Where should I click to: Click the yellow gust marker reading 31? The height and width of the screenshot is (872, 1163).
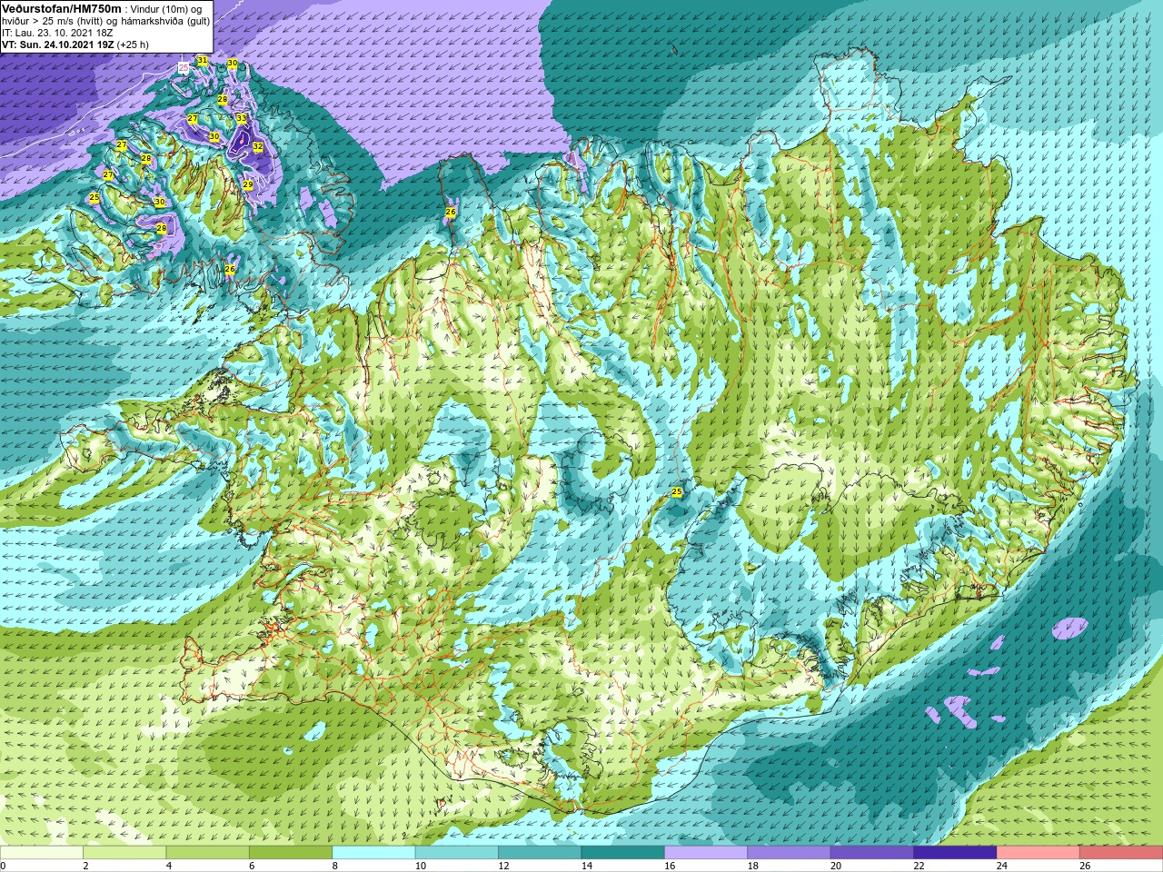coord(202,61)
